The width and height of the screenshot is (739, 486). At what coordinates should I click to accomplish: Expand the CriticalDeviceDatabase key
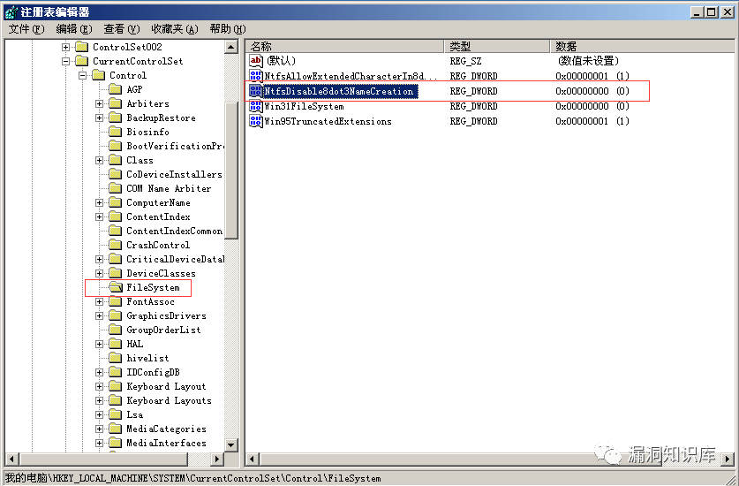coord(99,259)
